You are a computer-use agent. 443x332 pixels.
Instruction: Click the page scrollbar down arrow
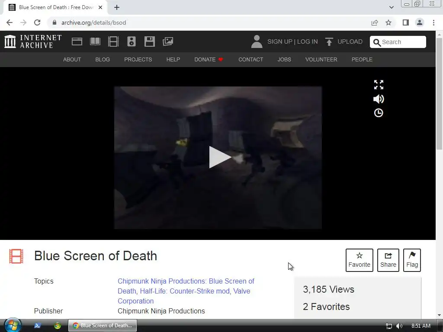pyautogui.click(x=439, y=315)
